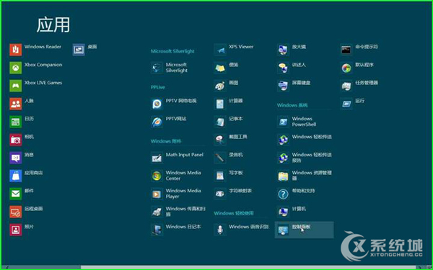Click the horizontal scrollbar thumb at bottom
Viewport: 433px width, 270px height.
pos(248,267)
